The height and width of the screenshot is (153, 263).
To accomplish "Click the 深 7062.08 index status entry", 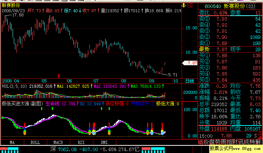I will point(95,149).
